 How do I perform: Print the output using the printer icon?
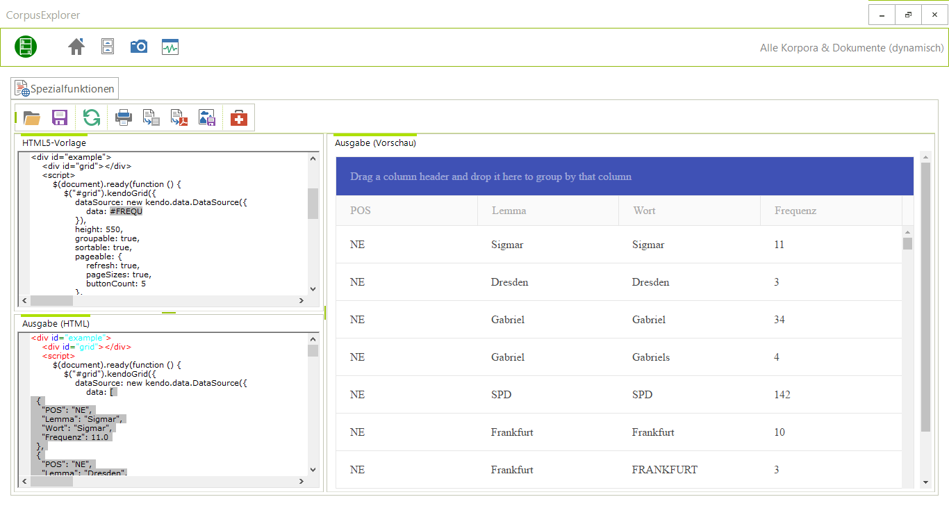point(124,117)
